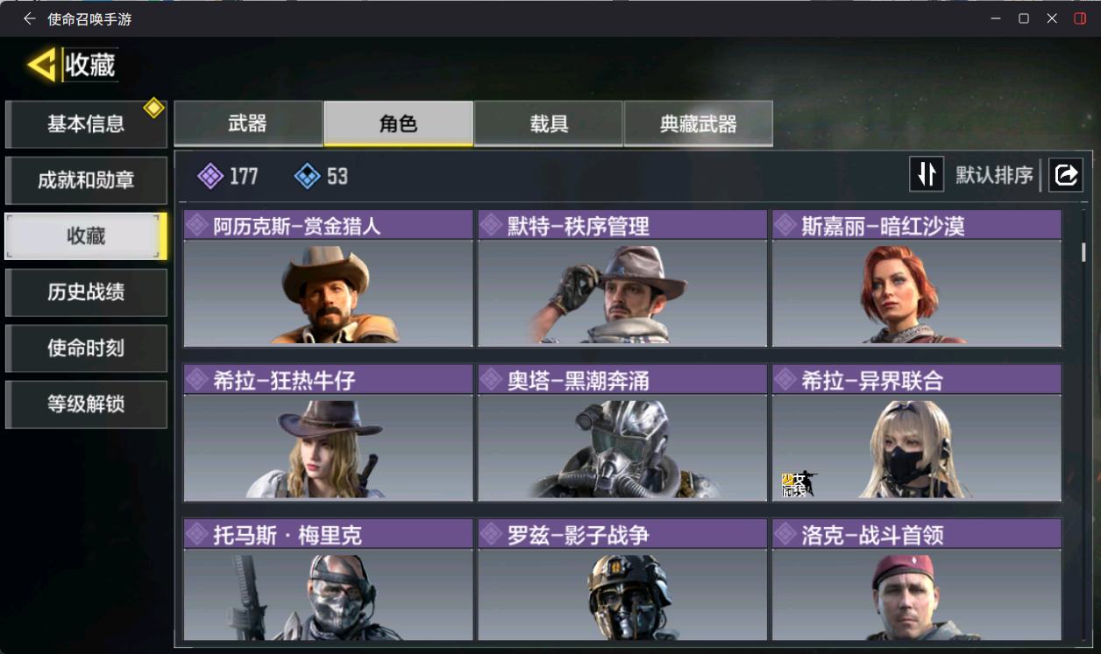This screenshot has width=1101, height=654.
Task: Click the share export icon
Action: tap(1066, 175)
